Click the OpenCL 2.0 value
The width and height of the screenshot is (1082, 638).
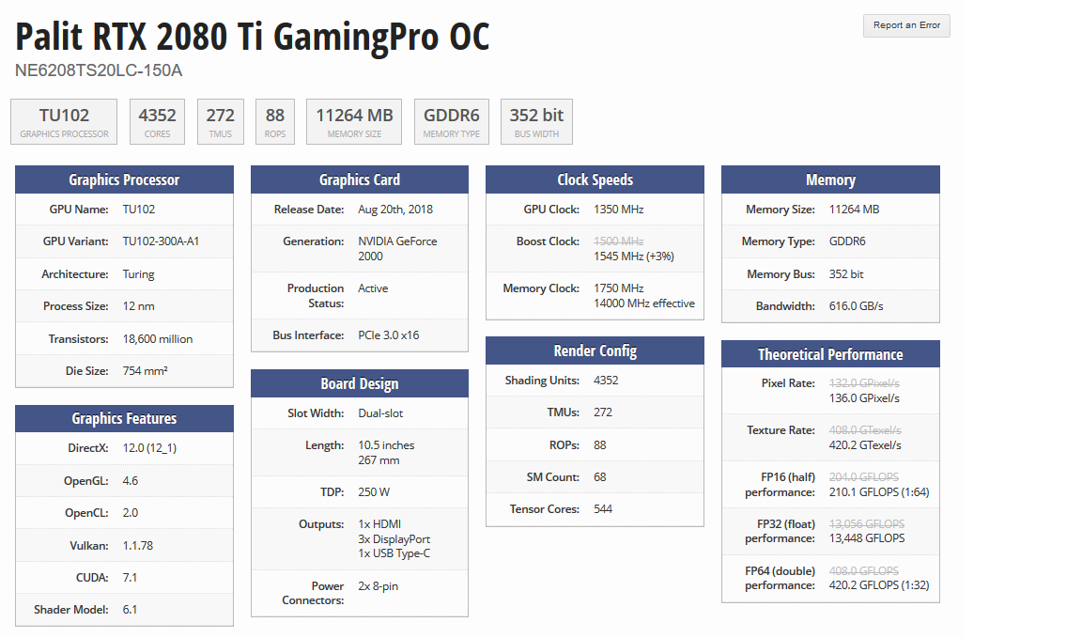pyautogui.click(x=131, y=513)
